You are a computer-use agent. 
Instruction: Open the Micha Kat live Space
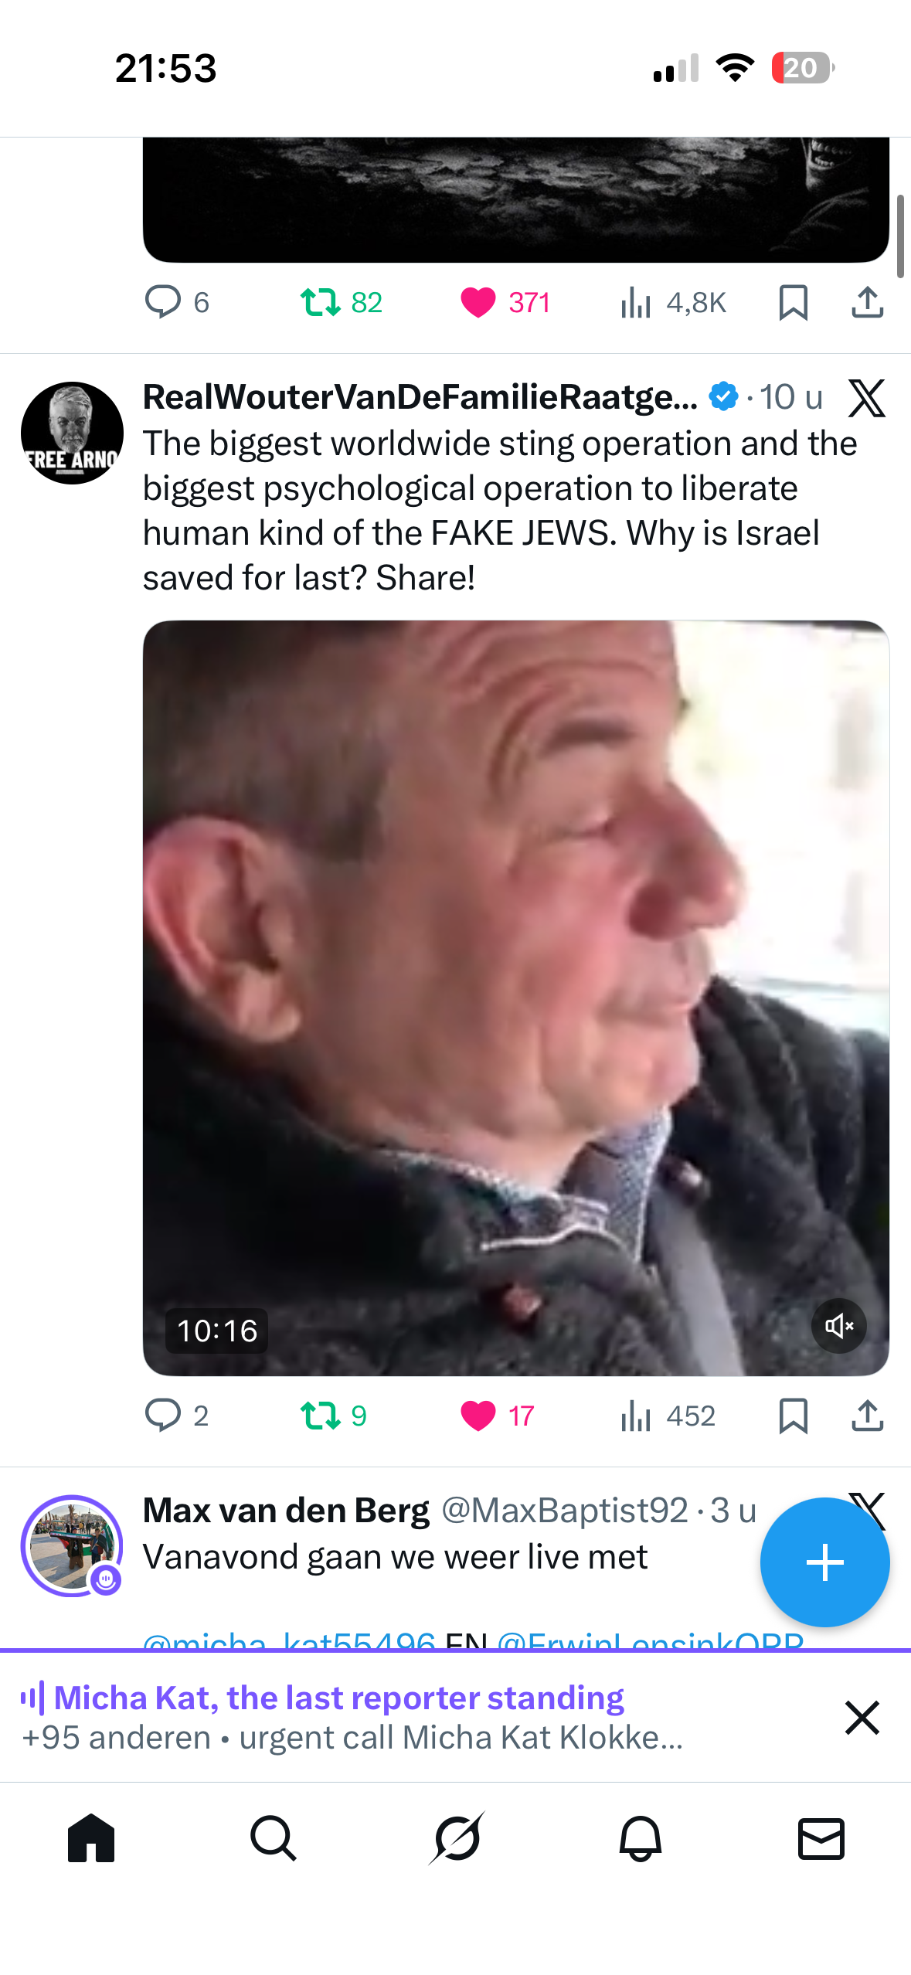click(x=352, y=1717)
